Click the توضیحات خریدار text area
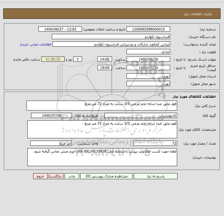Viewport: 224px width, 216px height. [102, 157]
